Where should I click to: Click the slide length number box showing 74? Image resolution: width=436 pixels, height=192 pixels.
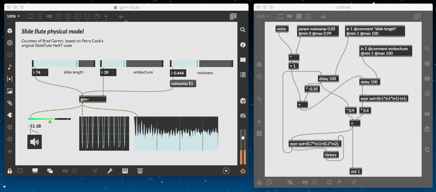point(40,72)
